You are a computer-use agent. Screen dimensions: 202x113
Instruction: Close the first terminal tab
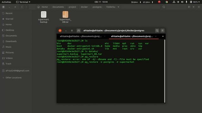105,36
